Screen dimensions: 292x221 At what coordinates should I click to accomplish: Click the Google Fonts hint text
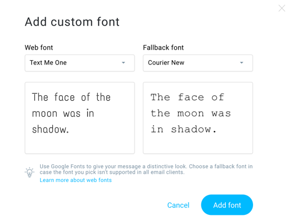tap(146, 169)
